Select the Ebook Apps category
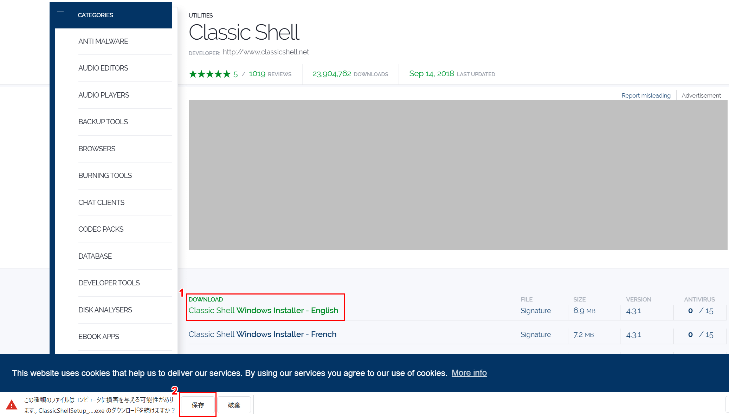The height and width of the screenshot is (417, 729). click(98, 337)
